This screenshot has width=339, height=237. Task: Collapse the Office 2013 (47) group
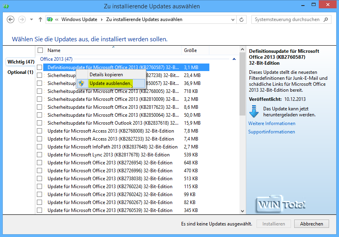(234, 59)
